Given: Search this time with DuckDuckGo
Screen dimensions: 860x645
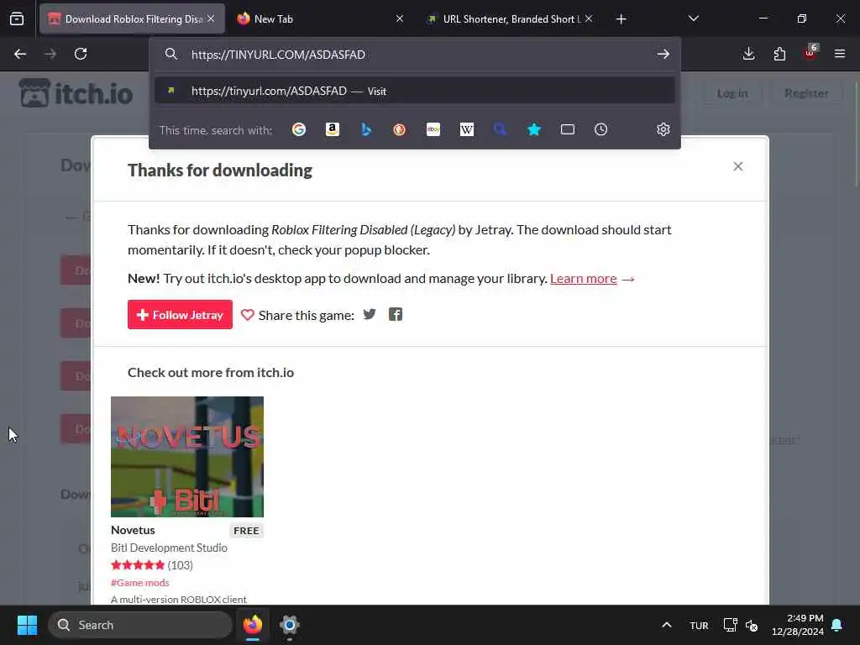Looking at the screenshot, I should click(399, 129).
